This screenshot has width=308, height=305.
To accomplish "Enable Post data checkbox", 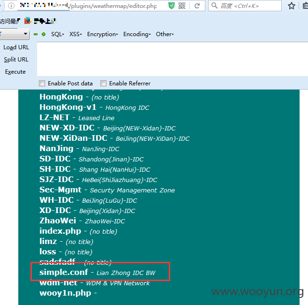I will coord(42,83).
